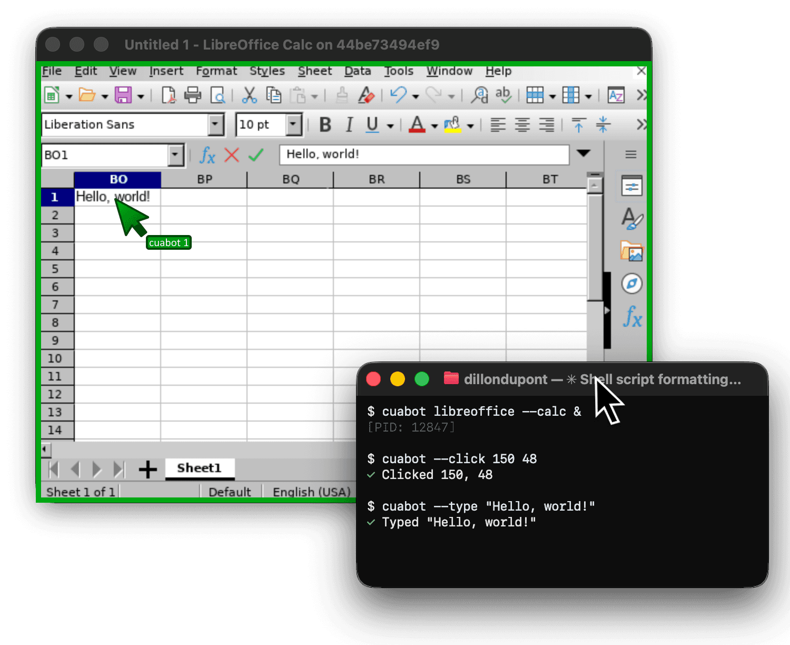Click the Copy icon
This screenshot has height=645, width=790.
coord(274,95)
